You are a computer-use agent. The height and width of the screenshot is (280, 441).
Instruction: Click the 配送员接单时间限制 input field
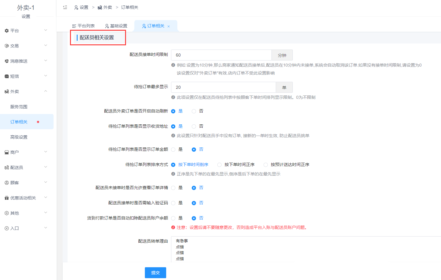(x=221, y=55)
